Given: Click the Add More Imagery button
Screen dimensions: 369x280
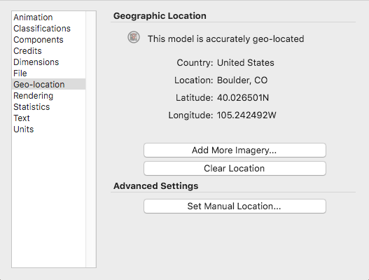Looking at the screenshot, I should click(235, 150).
